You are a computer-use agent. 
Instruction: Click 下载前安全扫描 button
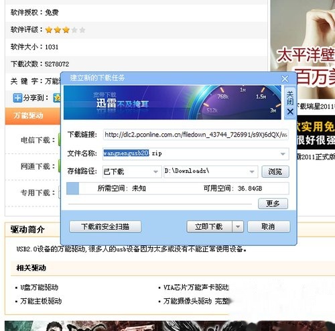pos(105,226)
